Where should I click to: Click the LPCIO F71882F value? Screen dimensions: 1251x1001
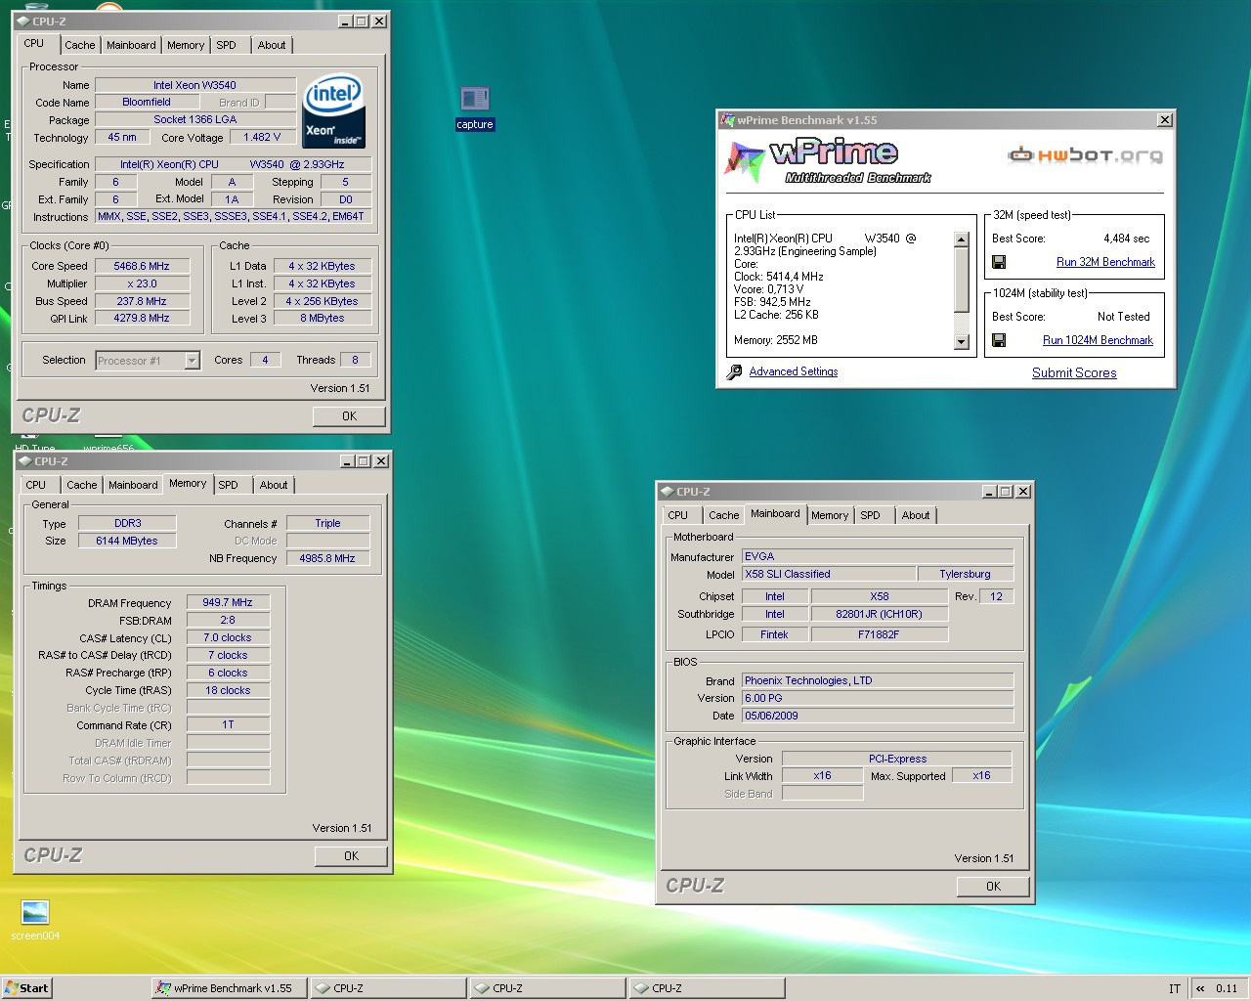coord(879,634)
